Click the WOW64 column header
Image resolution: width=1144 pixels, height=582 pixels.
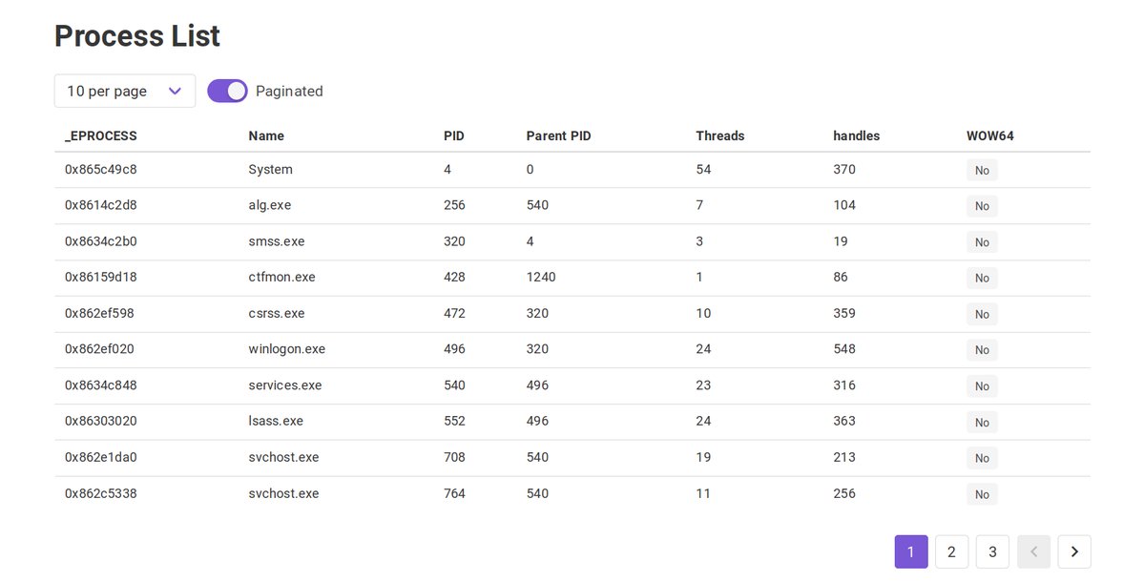tap(990, 135)
